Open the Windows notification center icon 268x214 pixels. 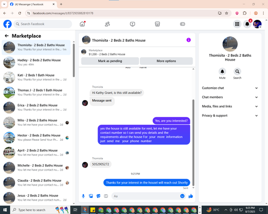pyautogui.click(x=261, y=210)
